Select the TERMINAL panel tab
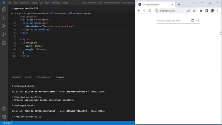This screenshot has height=125, width=222. 60,77
